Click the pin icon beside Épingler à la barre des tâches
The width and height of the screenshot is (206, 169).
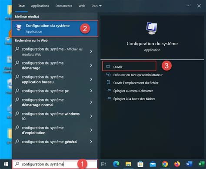(109, 98)
